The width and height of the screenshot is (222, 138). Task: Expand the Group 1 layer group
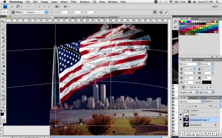tap(185, 110)
